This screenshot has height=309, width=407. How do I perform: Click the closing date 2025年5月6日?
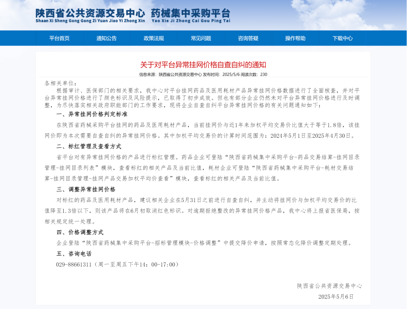[336, 297]
